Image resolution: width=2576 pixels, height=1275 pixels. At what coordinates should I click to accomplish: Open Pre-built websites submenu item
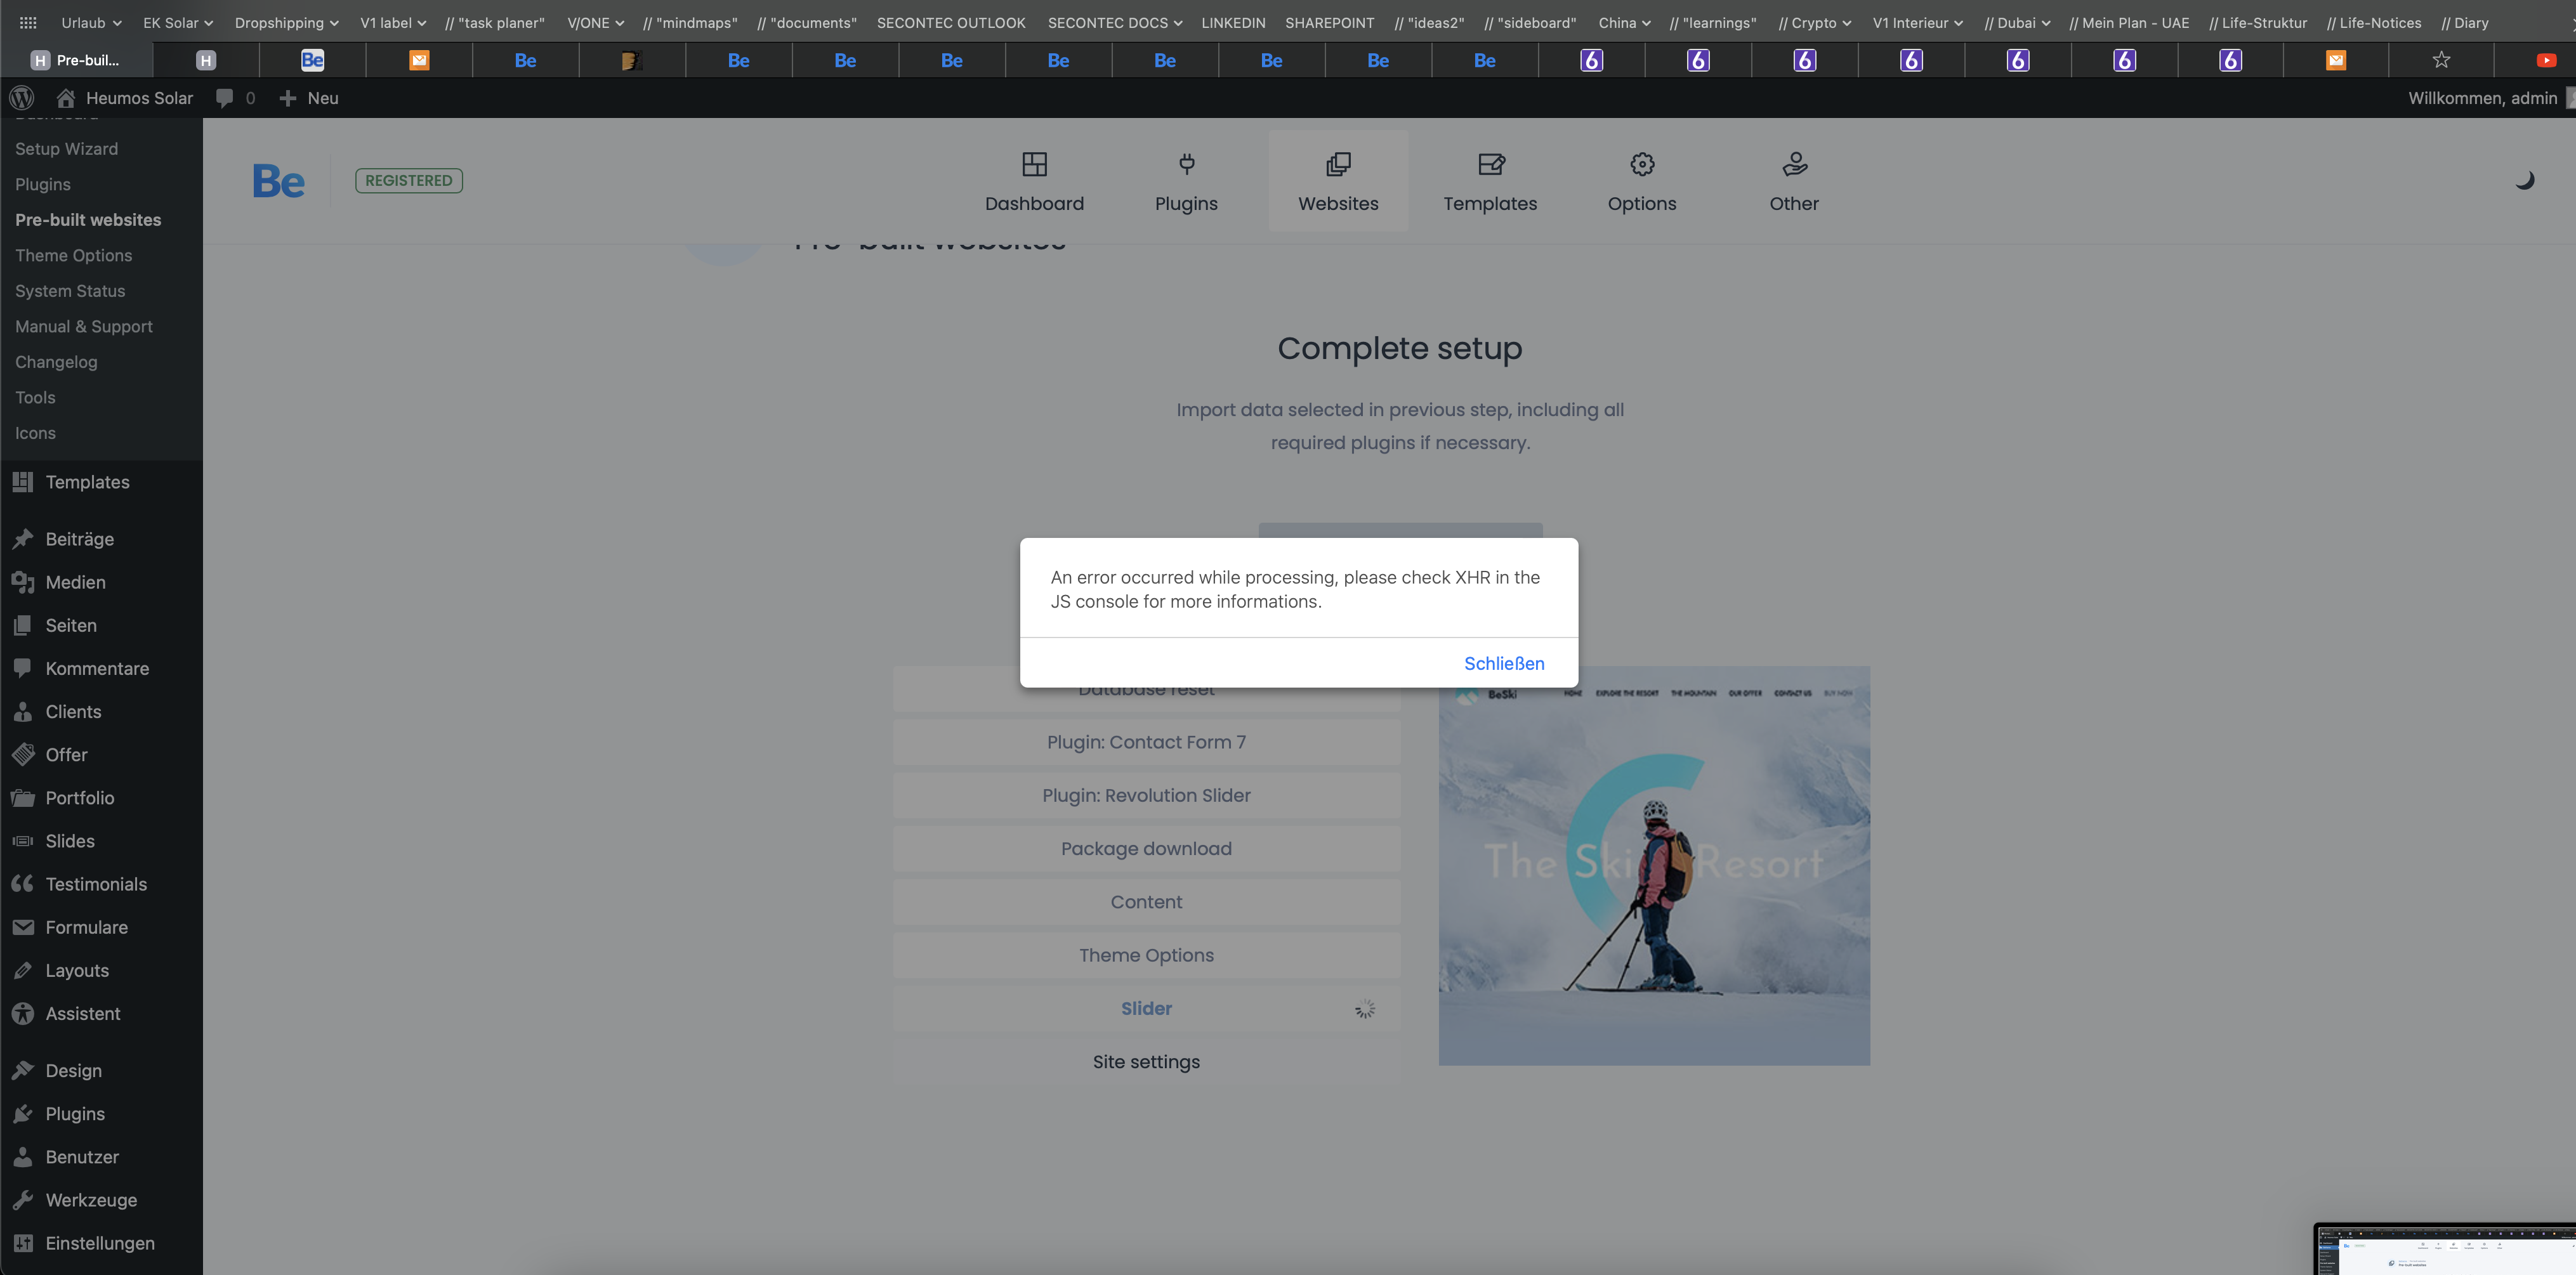(88, 220)
